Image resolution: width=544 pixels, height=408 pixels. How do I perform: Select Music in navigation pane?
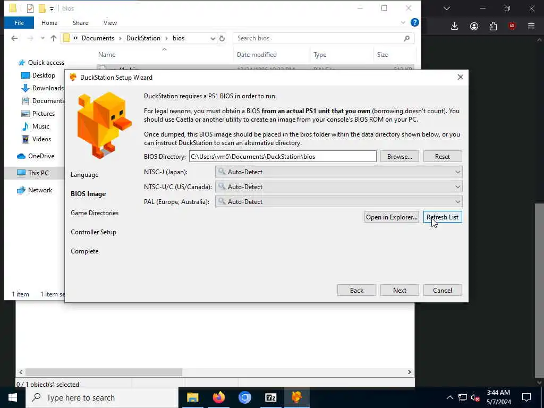36,126
